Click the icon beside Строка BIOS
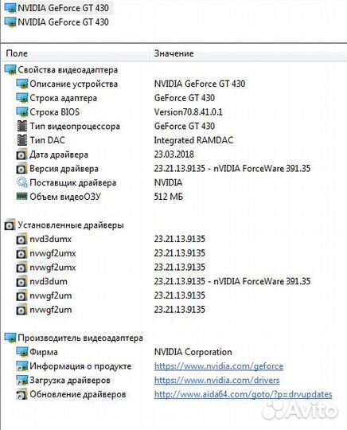347x430 pixels. tap(22, 112)
